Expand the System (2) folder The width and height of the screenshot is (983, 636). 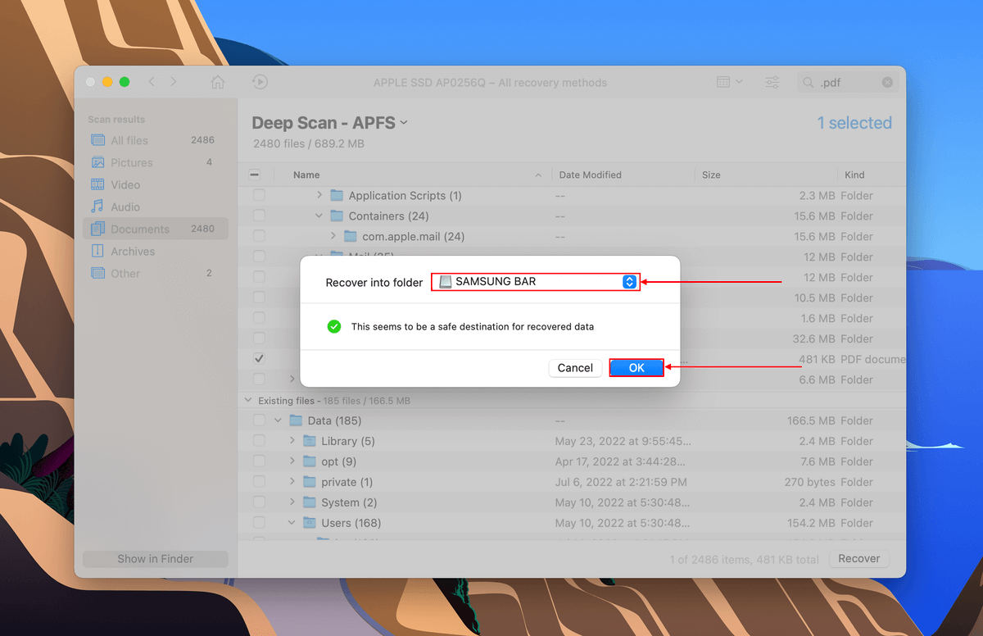click(x=292, y=502)
